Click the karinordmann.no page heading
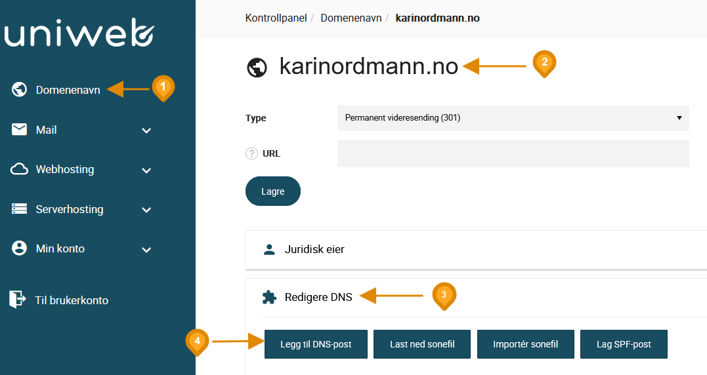This screenshot has height=375, width=707. [369, 66]
